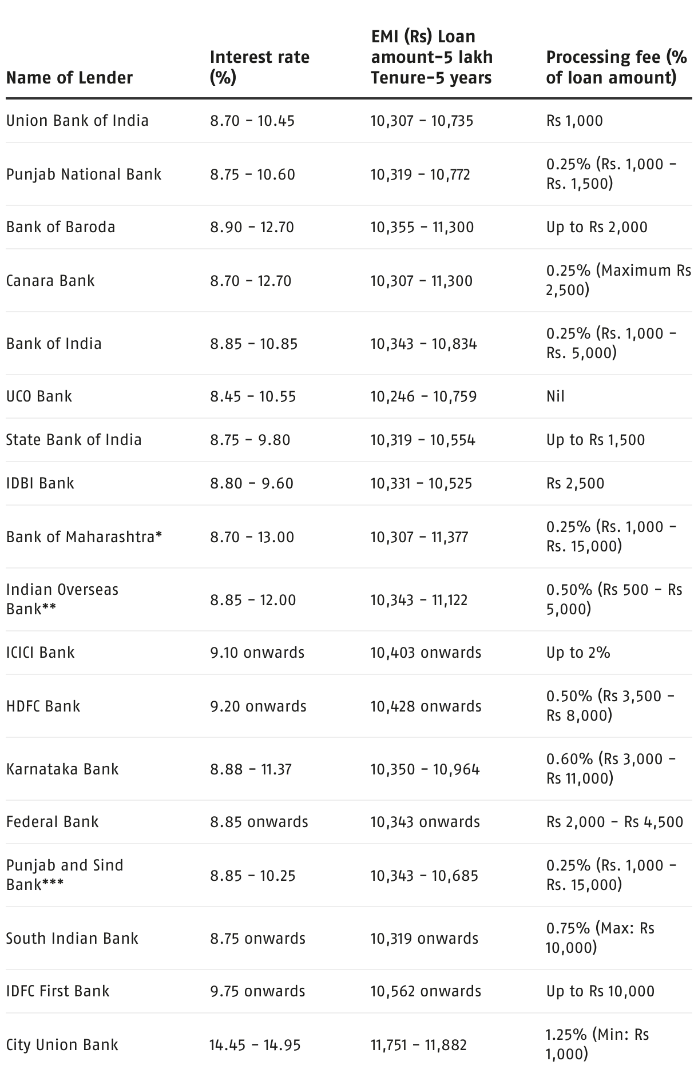Select IDFC First Bank 9.75 onwards rate

pyautogui.click(x=257, y=991)
